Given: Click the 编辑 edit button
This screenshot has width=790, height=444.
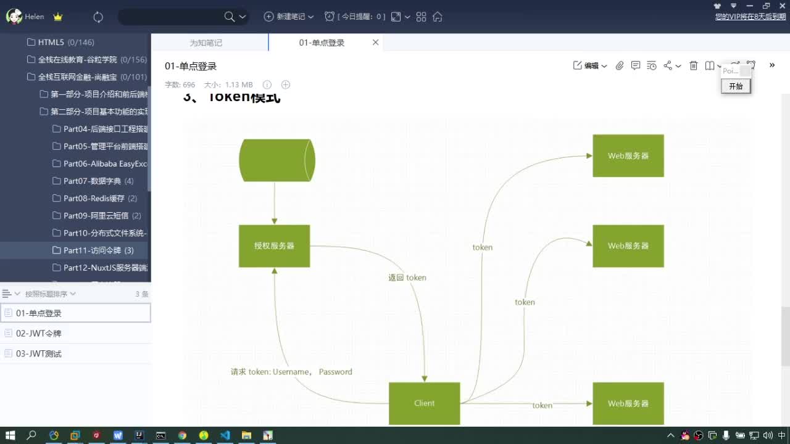Looking at the screenshot, I should tap(586, 65).
